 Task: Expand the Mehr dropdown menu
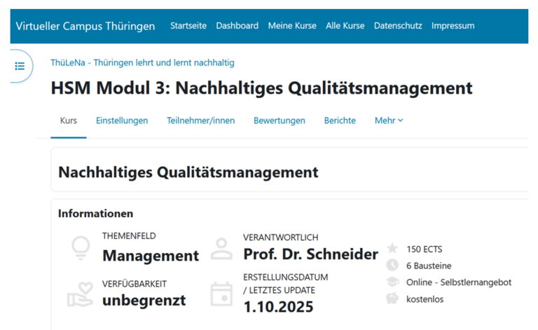coord(389,121)
